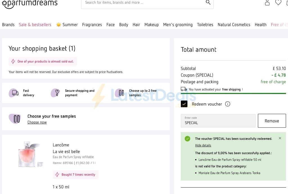Untick the Redeem voucher checkbox
Screen dimensions: 288x194
pos(184,104)
